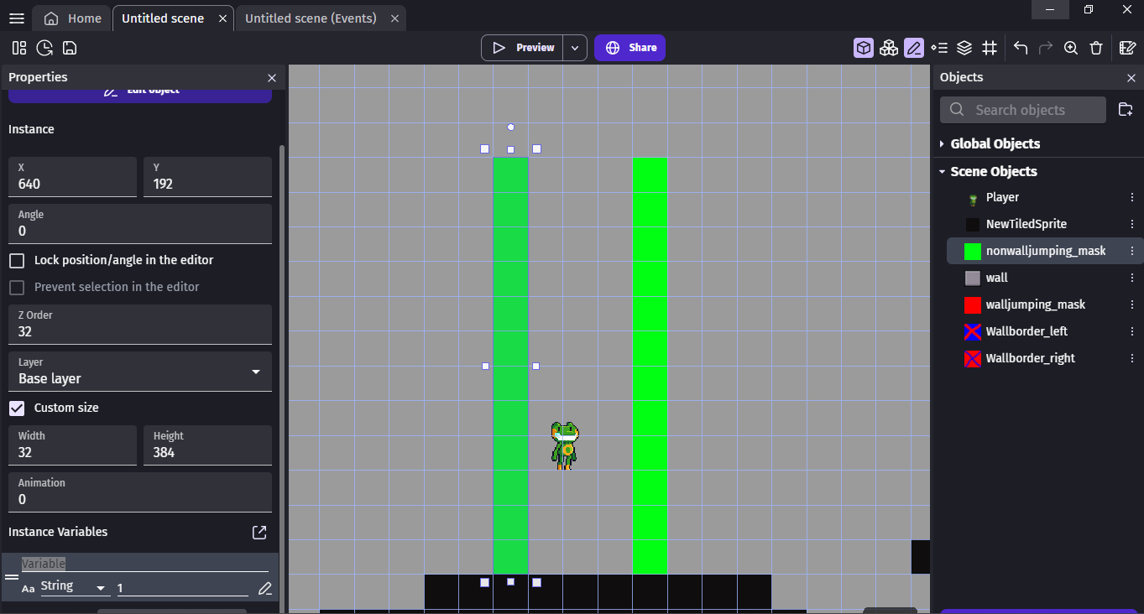Click the Y position field

207,177
